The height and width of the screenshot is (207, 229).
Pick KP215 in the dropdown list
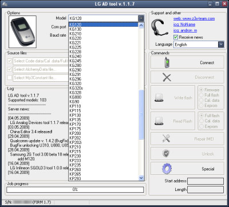point(103,152)
